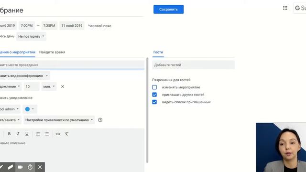Toggle italic formatting in description

point(18,134)
